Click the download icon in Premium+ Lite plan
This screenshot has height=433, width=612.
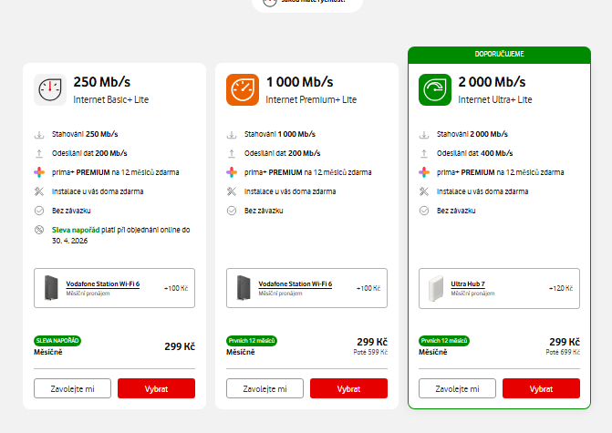tap(232, 134)
